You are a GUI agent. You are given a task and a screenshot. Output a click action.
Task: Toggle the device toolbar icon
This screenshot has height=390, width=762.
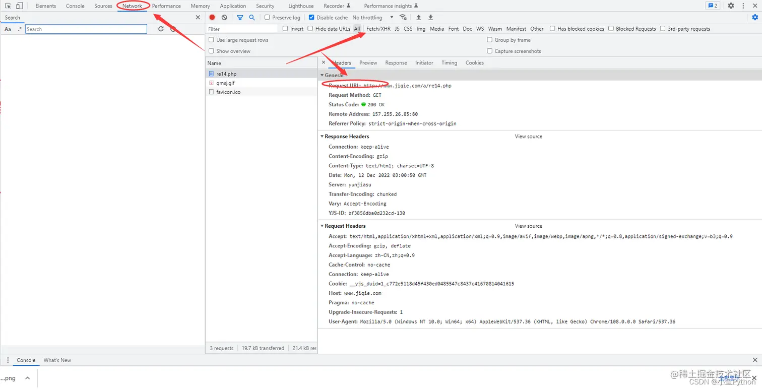coord(19,6)
